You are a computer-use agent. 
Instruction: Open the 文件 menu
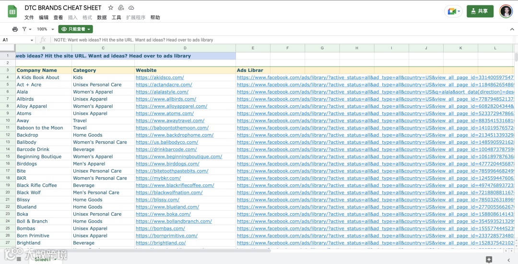(x=29, y=18)
